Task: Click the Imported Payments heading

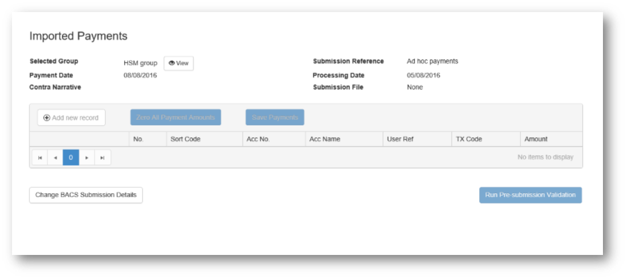Action: pos(78,36)
